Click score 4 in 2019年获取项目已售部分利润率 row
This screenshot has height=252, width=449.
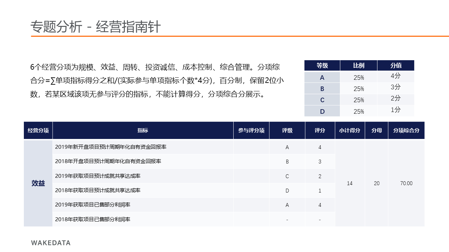coord(320,205)
